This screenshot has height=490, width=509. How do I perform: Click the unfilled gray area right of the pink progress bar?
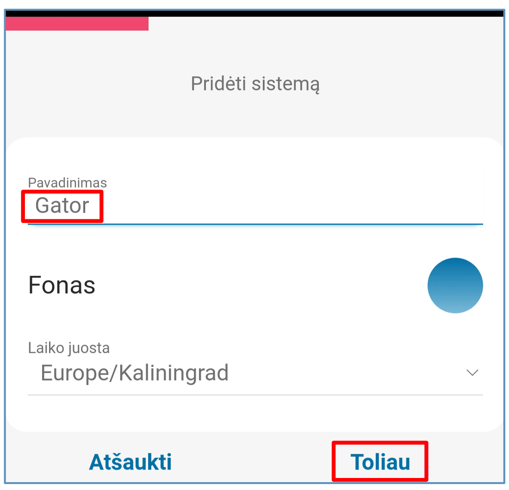[x=324, y=24]
